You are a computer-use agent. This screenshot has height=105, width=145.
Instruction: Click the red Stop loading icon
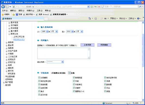(99, 7)
